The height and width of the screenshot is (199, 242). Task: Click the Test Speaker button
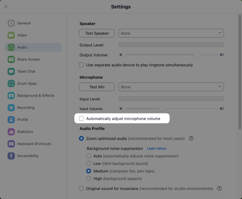click(x=97, y=33)
